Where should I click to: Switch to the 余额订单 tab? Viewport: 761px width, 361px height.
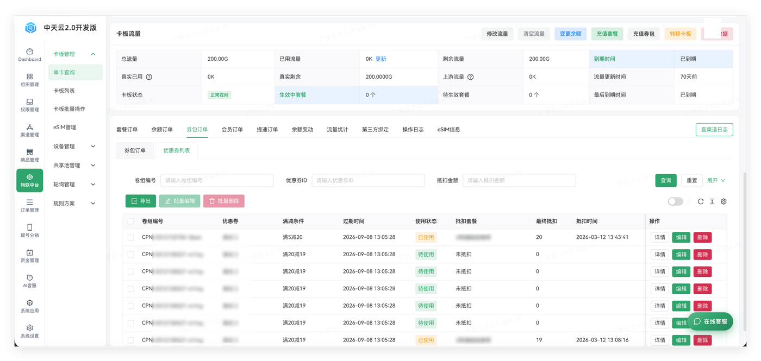click(x=162, y=130)
